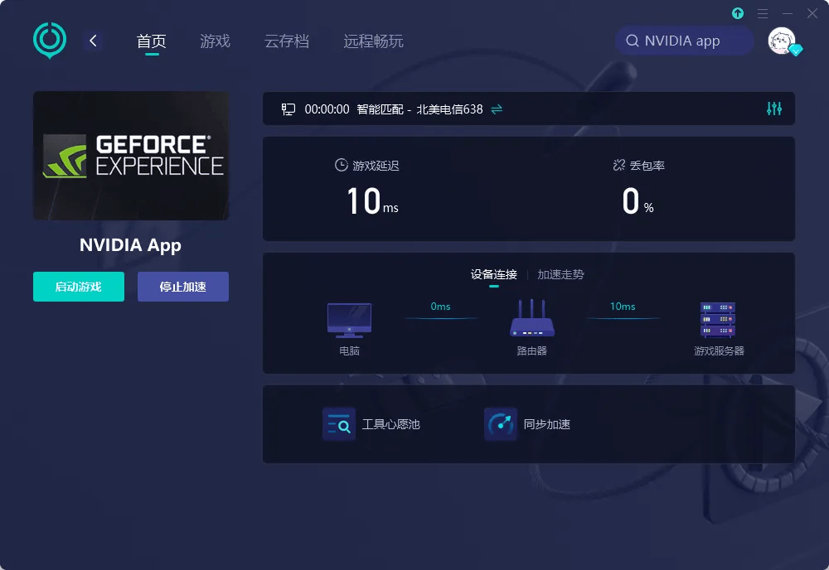Viewport: 829px width, 570px height.
Task: Click the 停止加速 stop button
Action: pyautogui.click(x=183, y=287)
